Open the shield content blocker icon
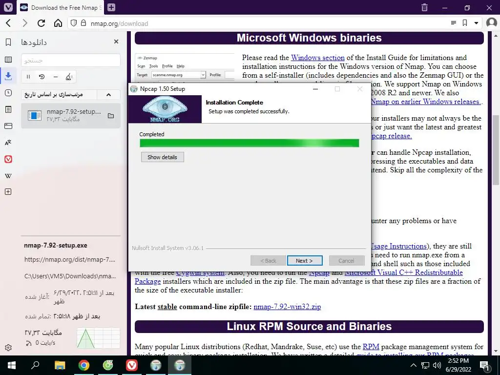This screenshot has height=375, width=500. pyautogui.click(x=74, y=23)
